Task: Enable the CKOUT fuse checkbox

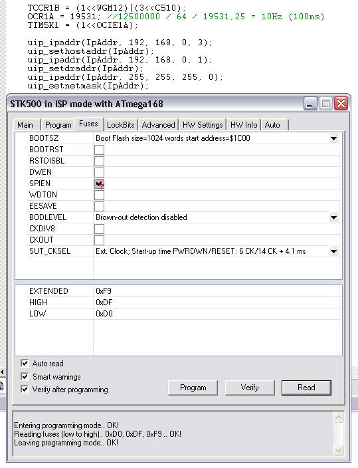Action: (x=99, y=240)
